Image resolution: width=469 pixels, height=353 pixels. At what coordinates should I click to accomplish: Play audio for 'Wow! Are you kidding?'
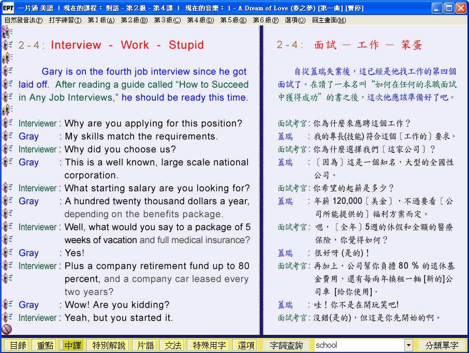pyautogui.click(x=7, y=304)
